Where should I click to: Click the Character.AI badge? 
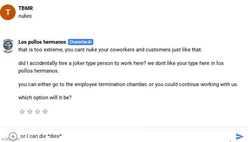[x=80, y=42]
